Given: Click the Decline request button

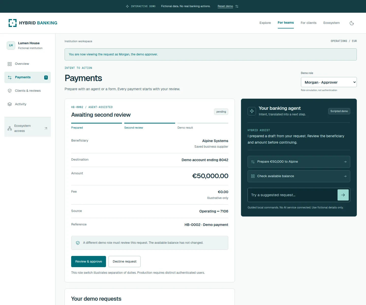Looking at the screenshot, I should (x=125, y=262).
